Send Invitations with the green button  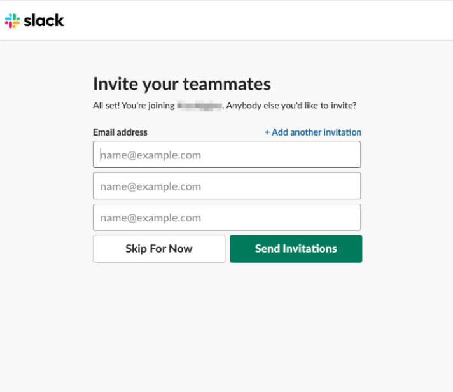296,249
